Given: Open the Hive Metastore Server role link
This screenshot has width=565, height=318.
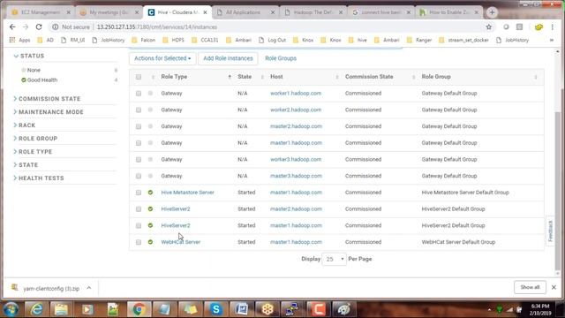Looking at the screenshot, I should click(x=188, y=193).
